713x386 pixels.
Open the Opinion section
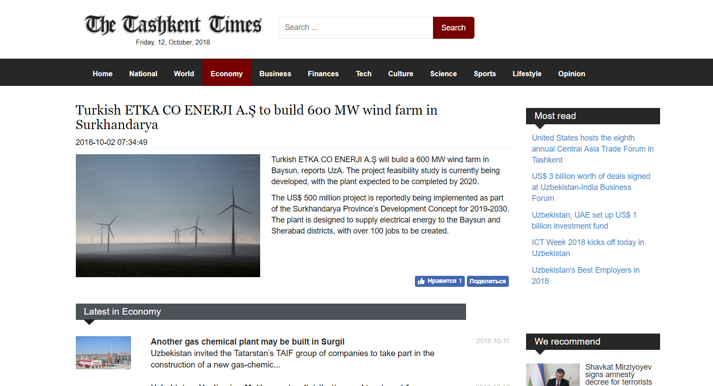pyautogui.click(x=571, y=74)
